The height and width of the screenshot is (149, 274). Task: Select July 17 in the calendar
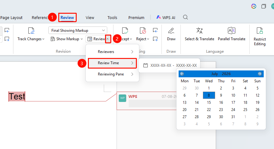pos(233,103)
